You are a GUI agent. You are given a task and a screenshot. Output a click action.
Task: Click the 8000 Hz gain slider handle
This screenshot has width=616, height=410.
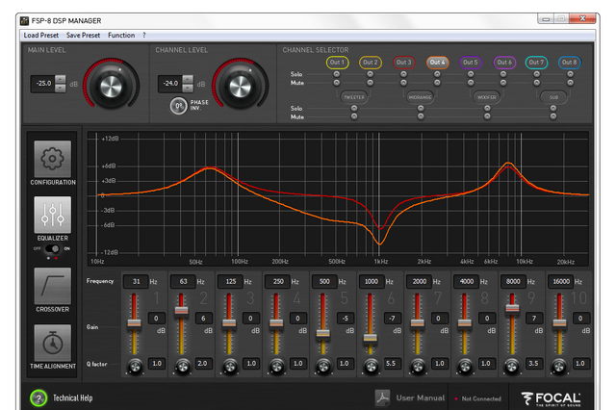pos(512,308)
